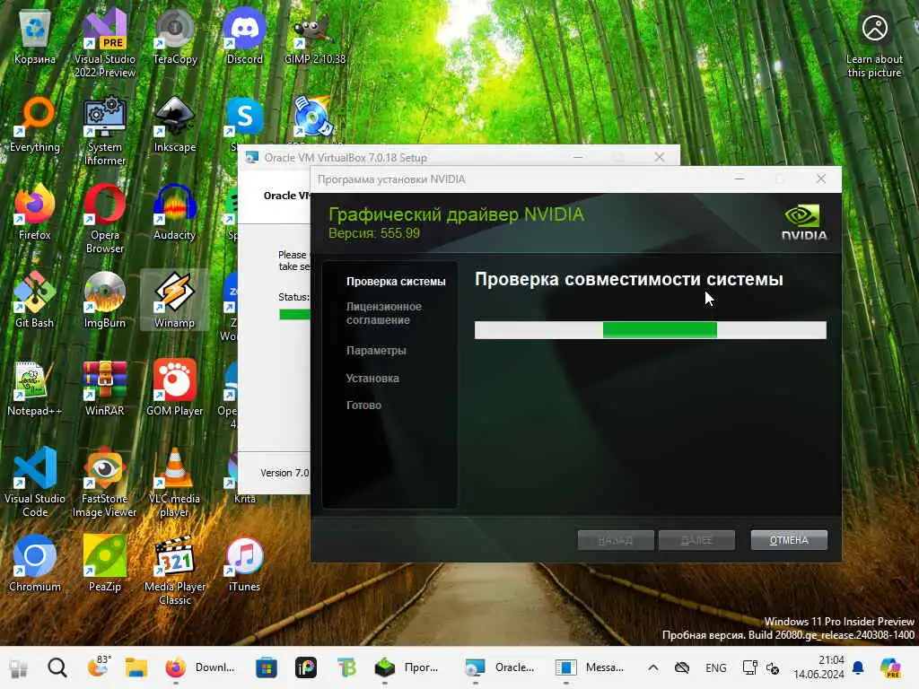
Task: Open the Discord desktop icon
Action: point(244,38)
